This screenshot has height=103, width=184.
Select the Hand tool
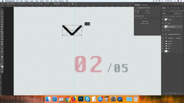2,57
